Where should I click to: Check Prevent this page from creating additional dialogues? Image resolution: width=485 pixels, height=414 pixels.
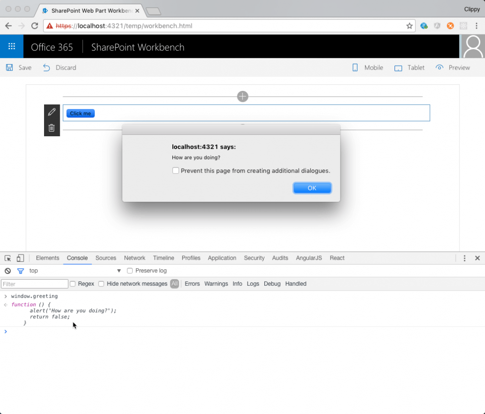[176, 170]
